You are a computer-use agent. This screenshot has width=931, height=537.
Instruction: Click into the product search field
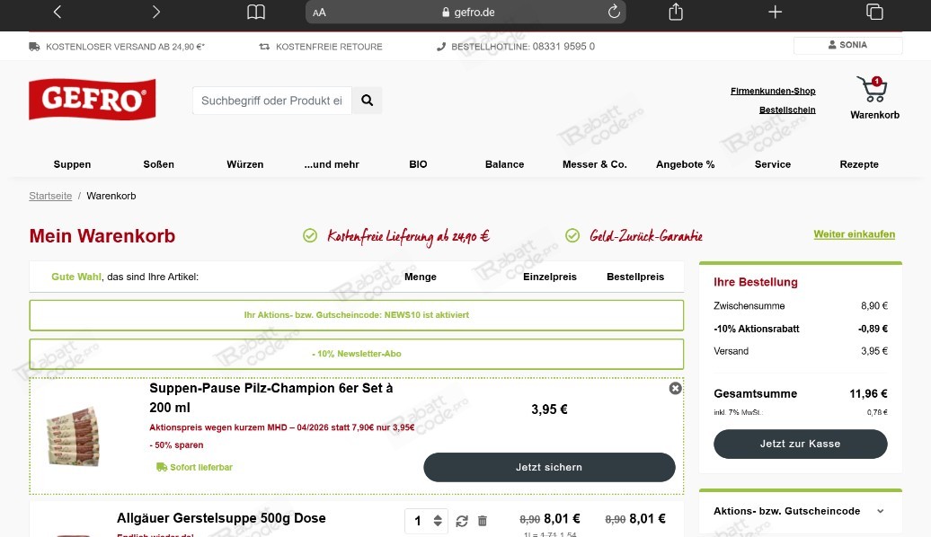(x=270, y=100)
